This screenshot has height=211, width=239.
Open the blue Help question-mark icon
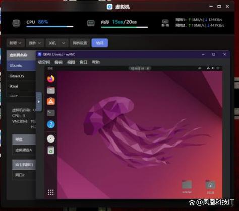pyautogui.click(x=51, y=124)
